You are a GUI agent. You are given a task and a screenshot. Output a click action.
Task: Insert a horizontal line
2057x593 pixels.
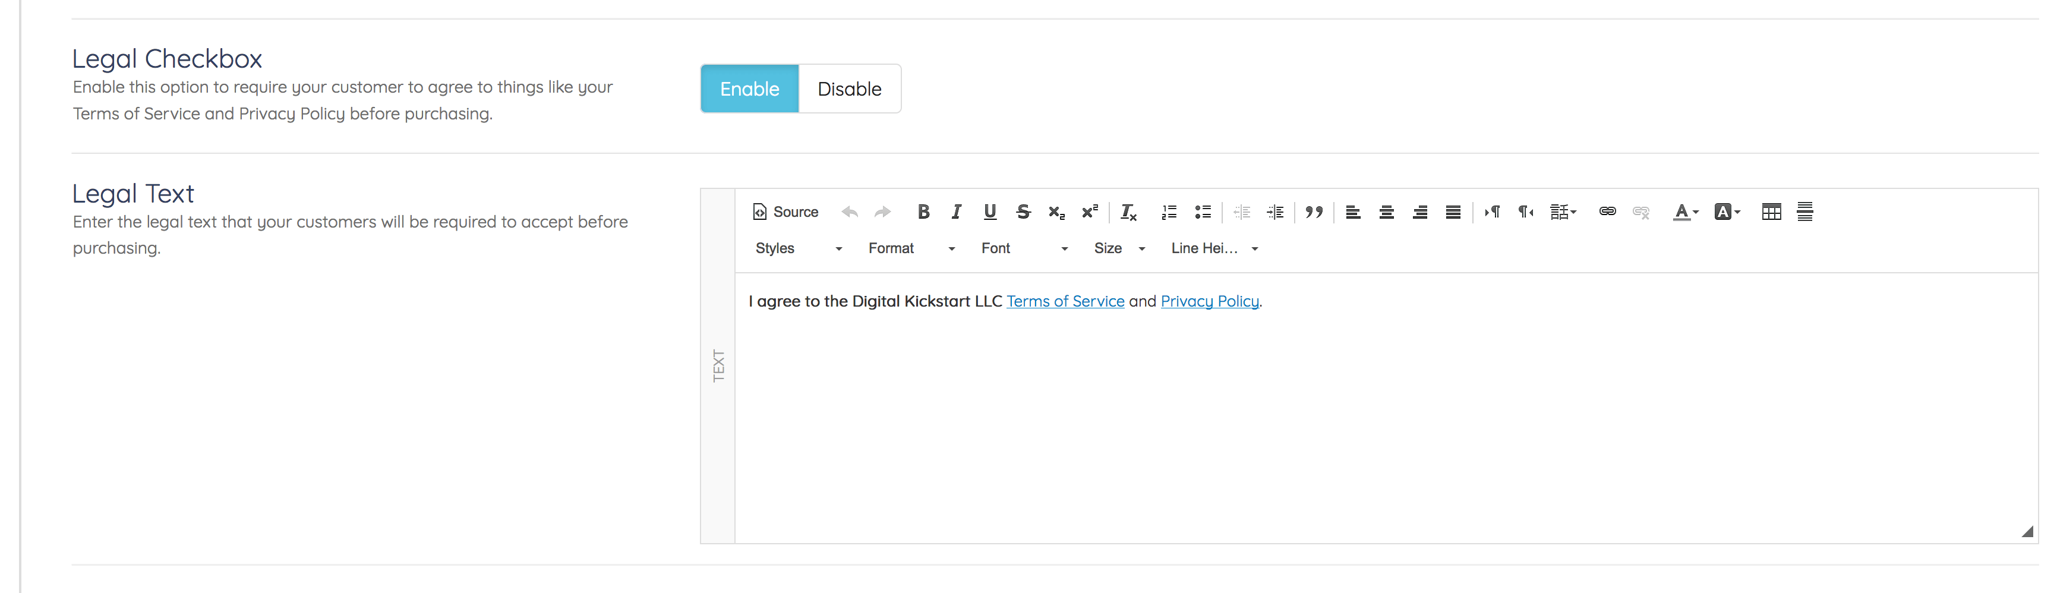pyautogui.click(x=1804, y=212)
